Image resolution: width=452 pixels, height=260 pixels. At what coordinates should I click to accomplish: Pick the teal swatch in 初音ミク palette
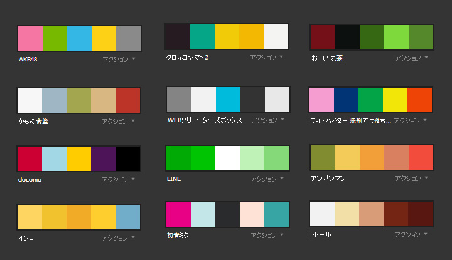276,214
